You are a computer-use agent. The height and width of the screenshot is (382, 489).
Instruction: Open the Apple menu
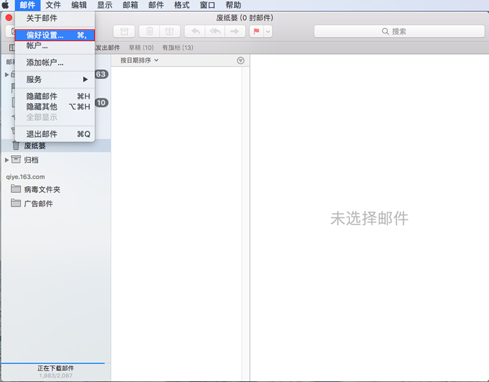tap(6, 5)
